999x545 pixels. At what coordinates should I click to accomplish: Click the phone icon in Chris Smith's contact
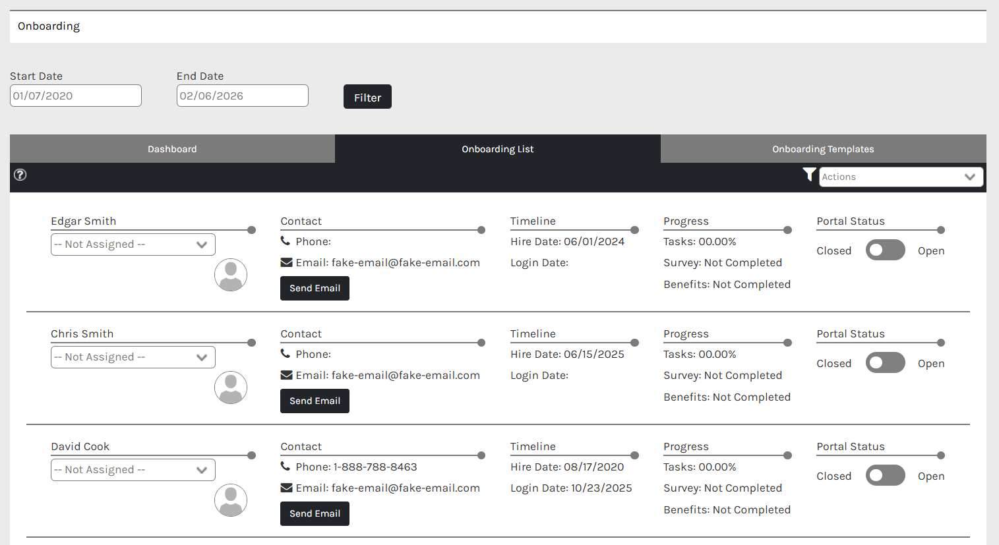(x=286, y=354)
